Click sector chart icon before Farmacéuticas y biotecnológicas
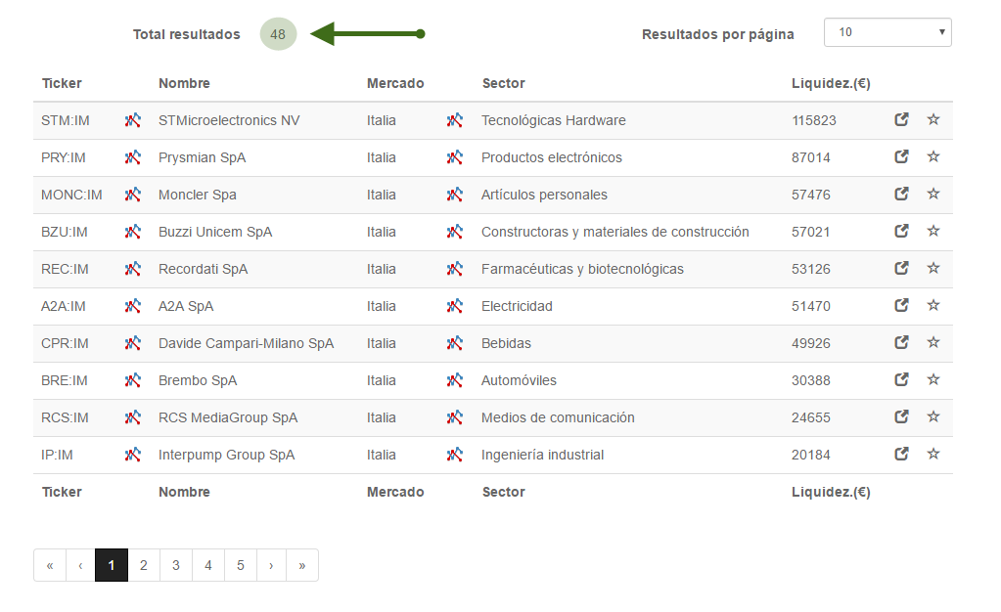The height and width of the screenshot is (612, 1001). [x=455, y=269]
